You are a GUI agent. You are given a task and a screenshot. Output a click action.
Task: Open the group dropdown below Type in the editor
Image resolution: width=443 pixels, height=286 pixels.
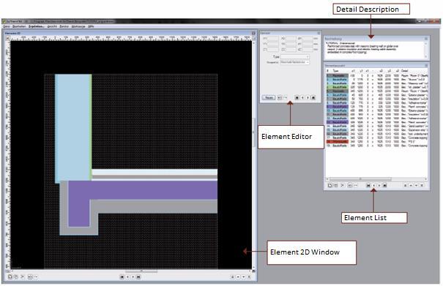pos(294,62)
